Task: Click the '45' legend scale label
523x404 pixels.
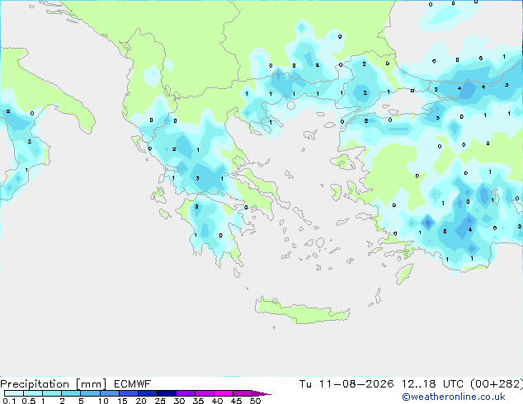Action: (x=237, y=401)
